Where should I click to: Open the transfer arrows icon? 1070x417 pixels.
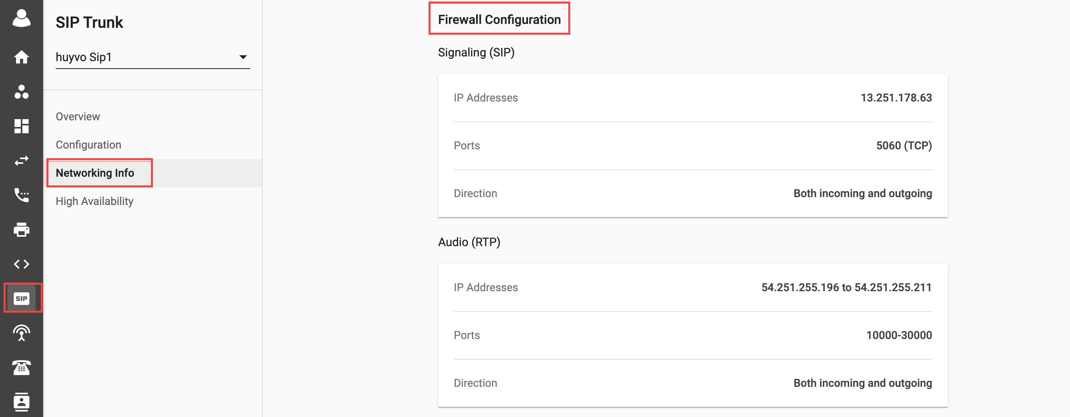(x=22, y=161)
